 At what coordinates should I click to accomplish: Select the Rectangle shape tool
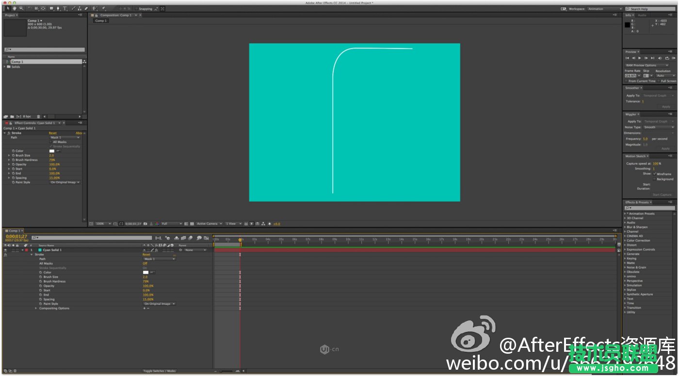[x=51, y=8]
